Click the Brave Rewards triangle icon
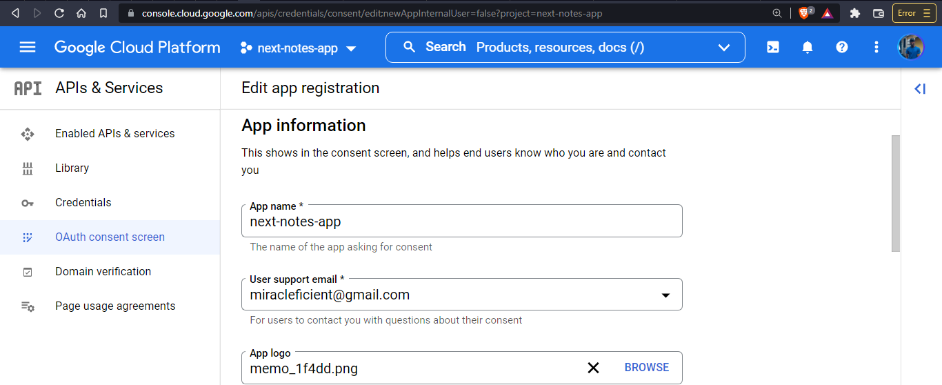 (827, 13)
